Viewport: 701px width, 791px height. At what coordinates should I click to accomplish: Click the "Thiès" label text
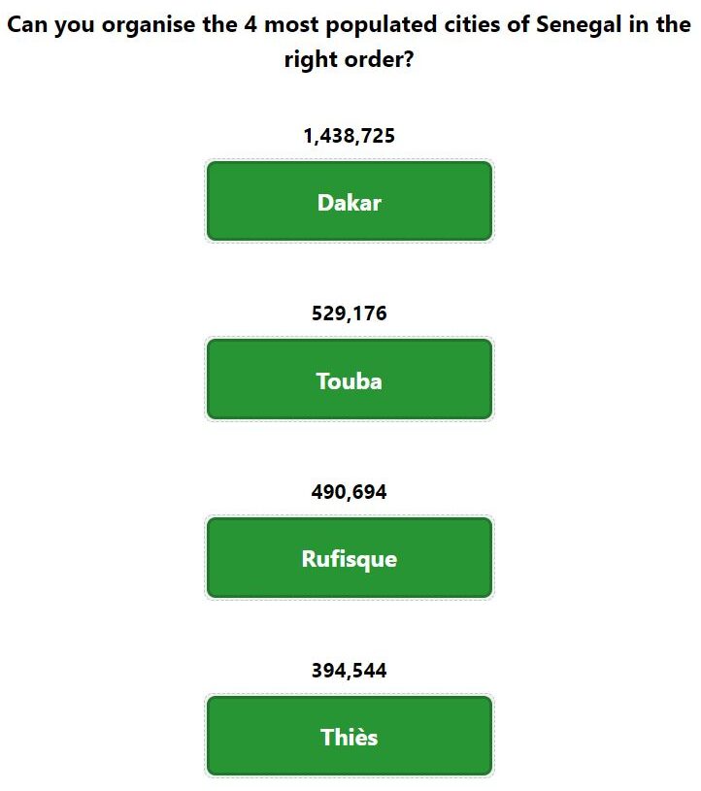[350, 737]
